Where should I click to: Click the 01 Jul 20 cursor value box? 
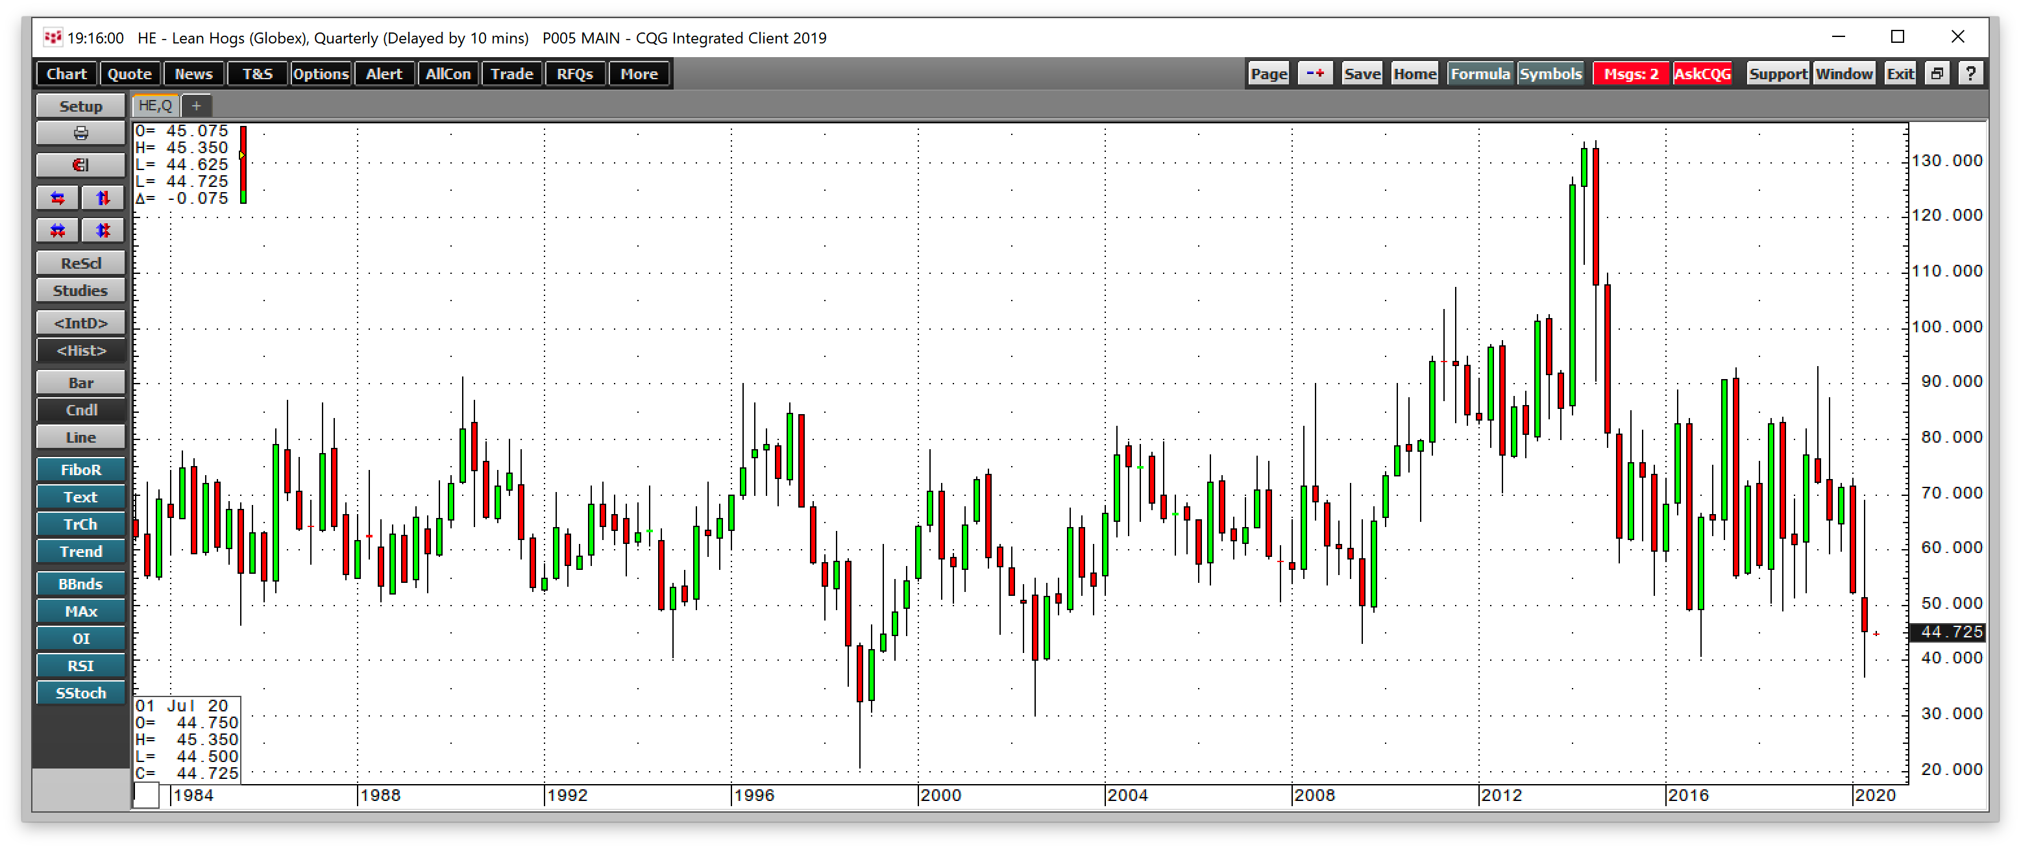coord(187,739)
